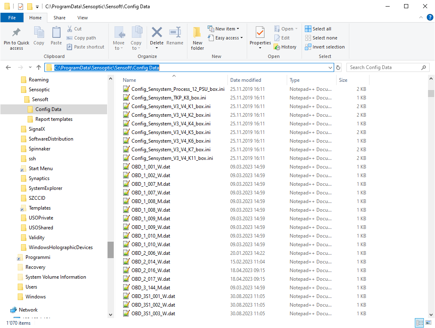
Task: Click Invert selection in the ribbon
Action: point(325,47)
